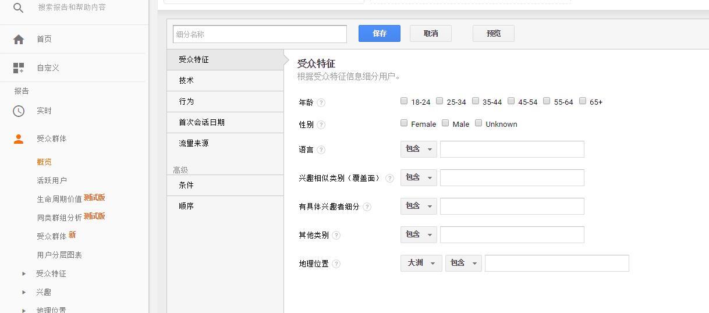
Task: Switch to the 技术 segment tab
Action: pyautogui.click(x=225, y=80)
